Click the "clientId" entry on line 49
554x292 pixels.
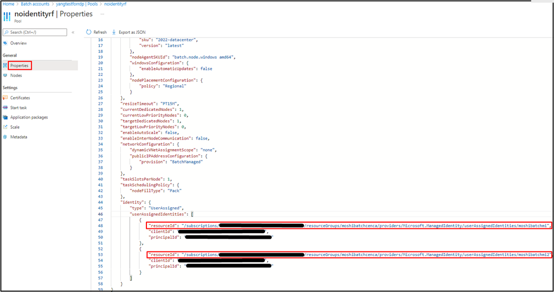click(x=209, y=232)
